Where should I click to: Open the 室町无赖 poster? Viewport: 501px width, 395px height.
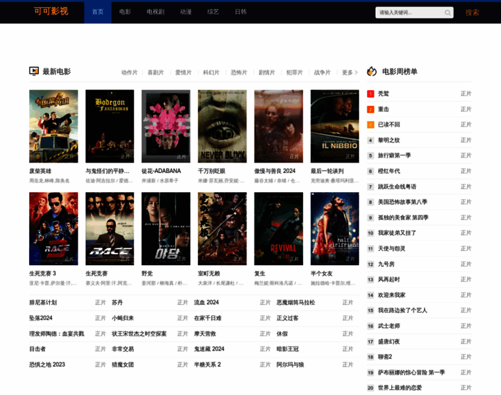(x=222, y=228)
